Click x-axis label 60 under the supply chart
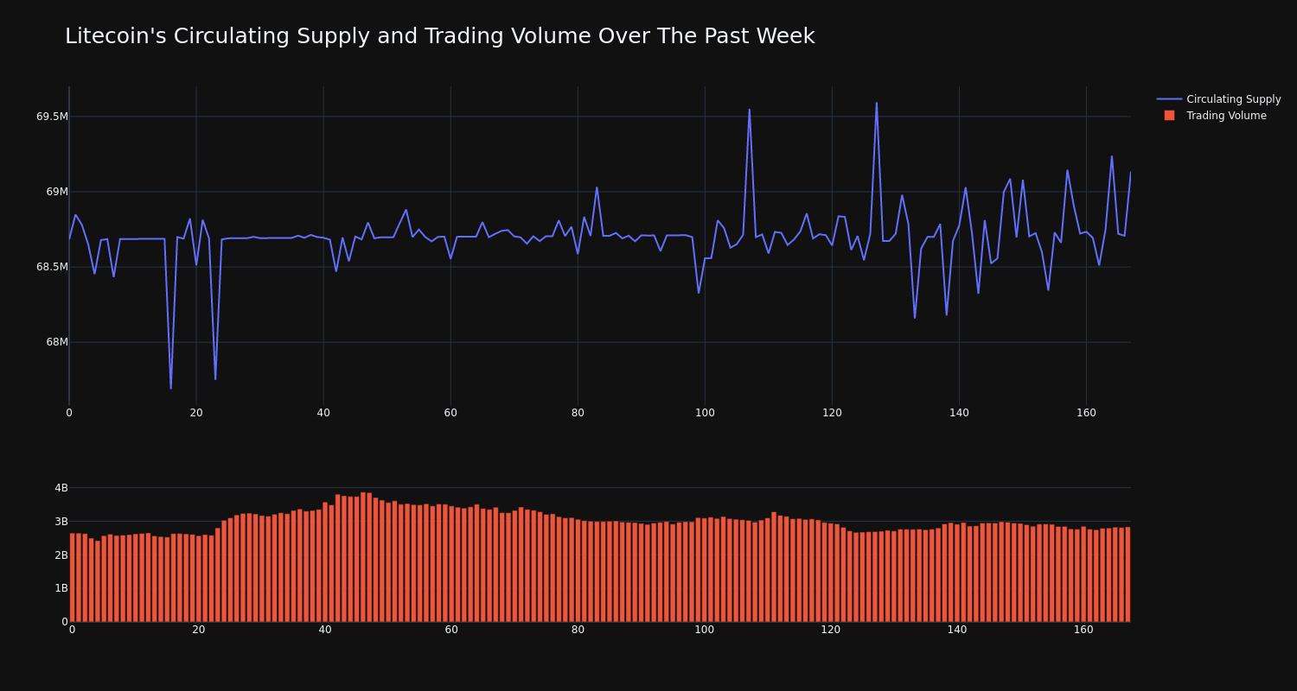The image size is (1297, 691). (x=450, y=413)
